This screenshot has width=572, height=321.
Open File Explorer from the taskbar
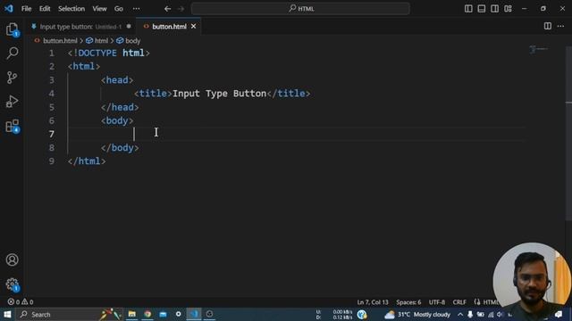pos(131,314)
